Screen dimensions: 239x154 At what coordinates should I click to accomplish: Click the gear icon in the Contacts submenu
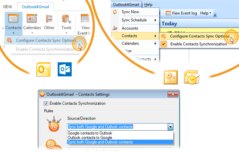point(164,36)
